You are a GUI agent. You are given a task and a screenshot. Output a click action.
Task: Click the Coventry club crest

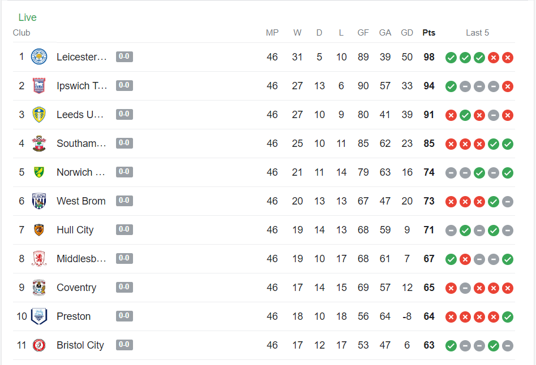click(x=39, y=288)
